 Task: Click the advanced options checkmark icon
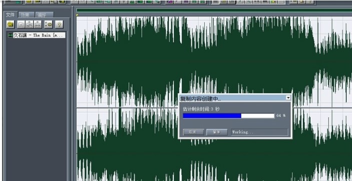pos(48,24)
